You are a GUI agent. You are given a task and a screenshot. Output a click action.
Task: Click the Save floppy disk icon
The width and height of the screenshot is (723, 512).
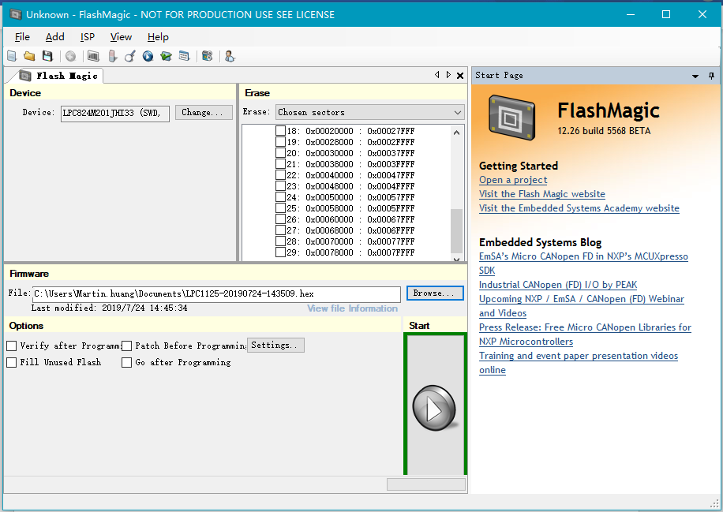(x=47, y=56)
